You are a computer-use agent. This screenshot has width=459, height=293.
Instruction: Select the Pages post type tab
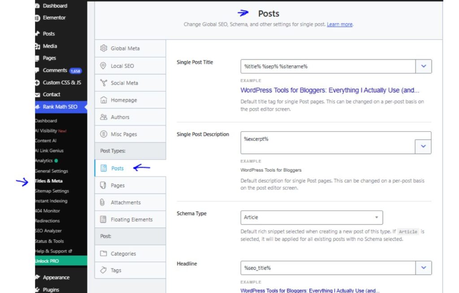(130, 185)
